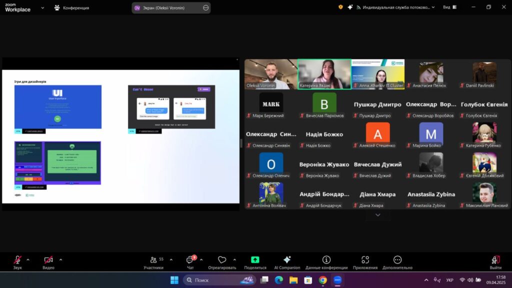Open AI Companion

coord(287,262)
